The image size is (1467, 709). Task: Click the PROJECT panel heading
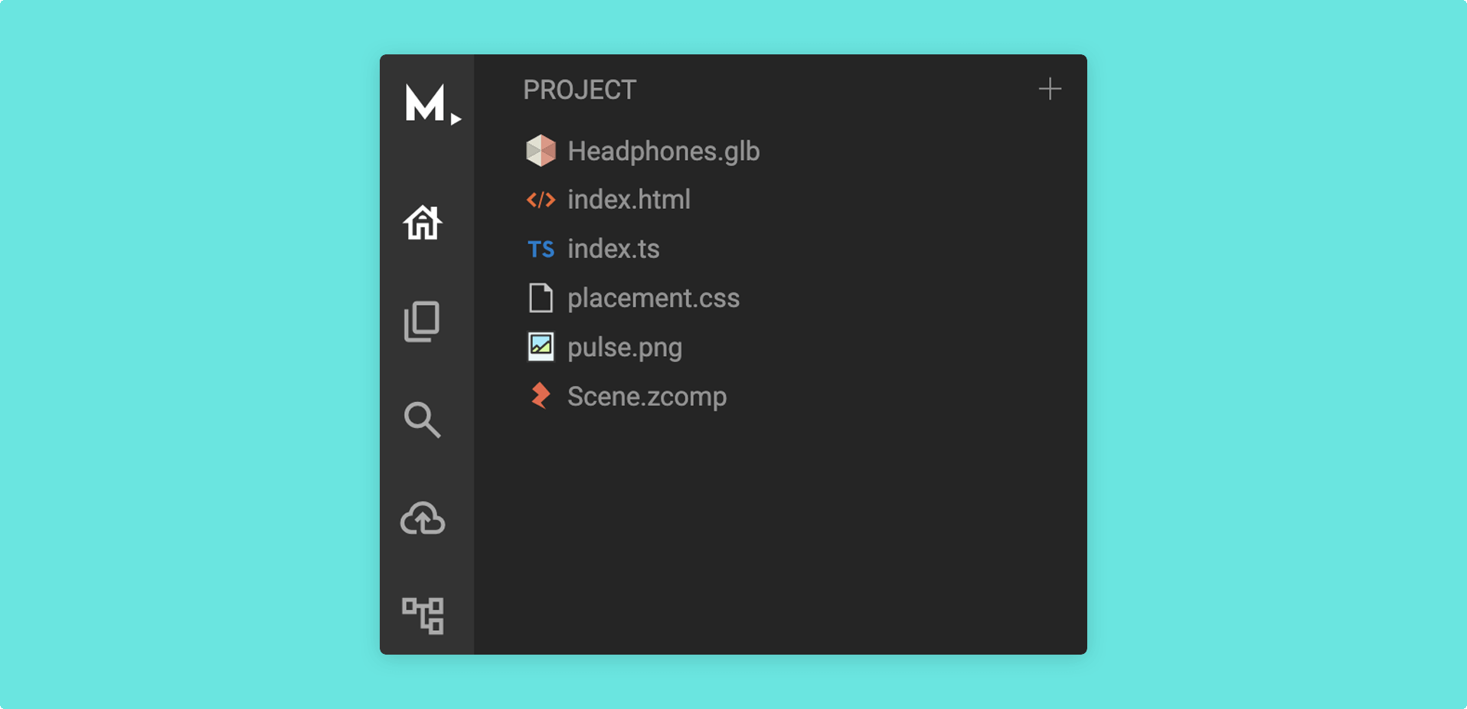(580, 90)
